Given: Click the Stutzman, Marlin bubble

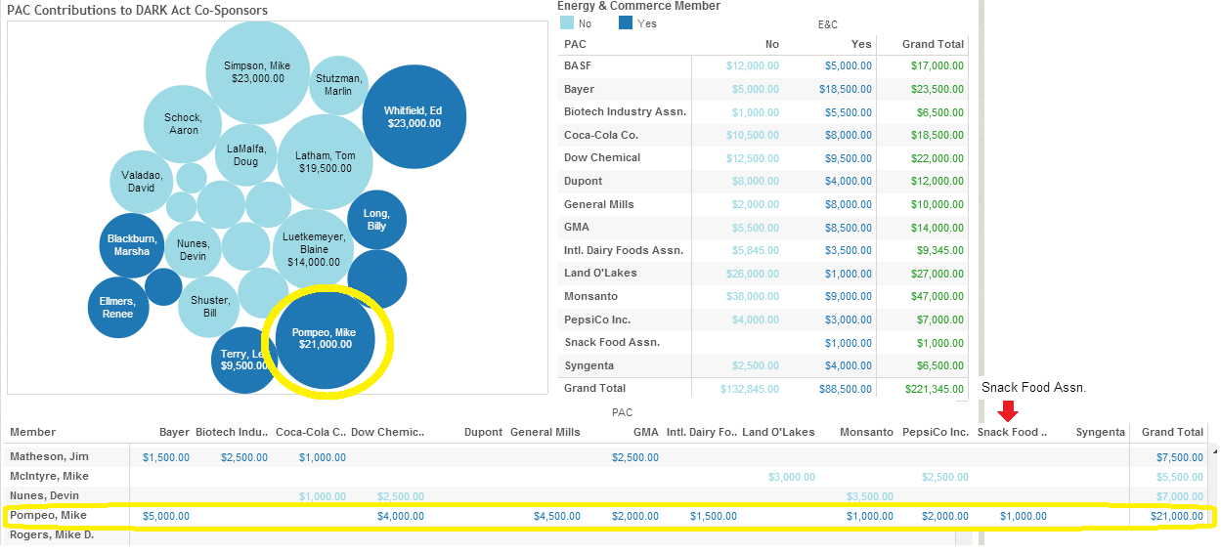Looking at the screenshot, I should tap(338, 85).
